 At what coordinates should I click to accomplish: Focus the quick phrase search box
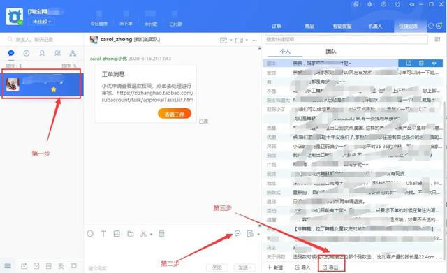click(346, 39)
